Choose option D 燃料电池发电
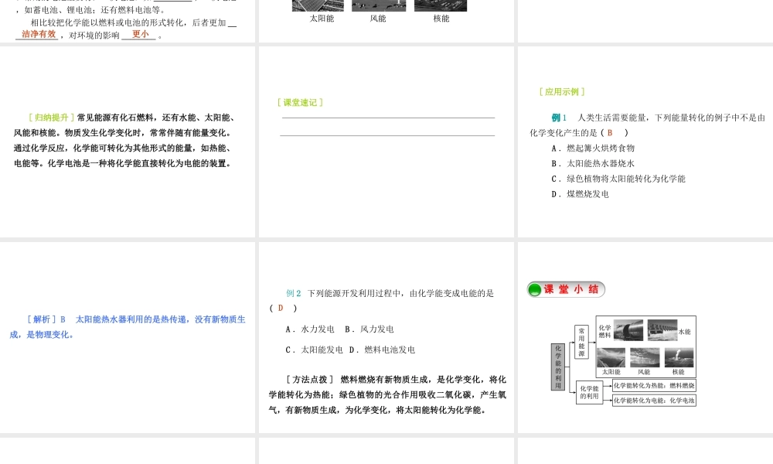773x464 pixels. 382,350
